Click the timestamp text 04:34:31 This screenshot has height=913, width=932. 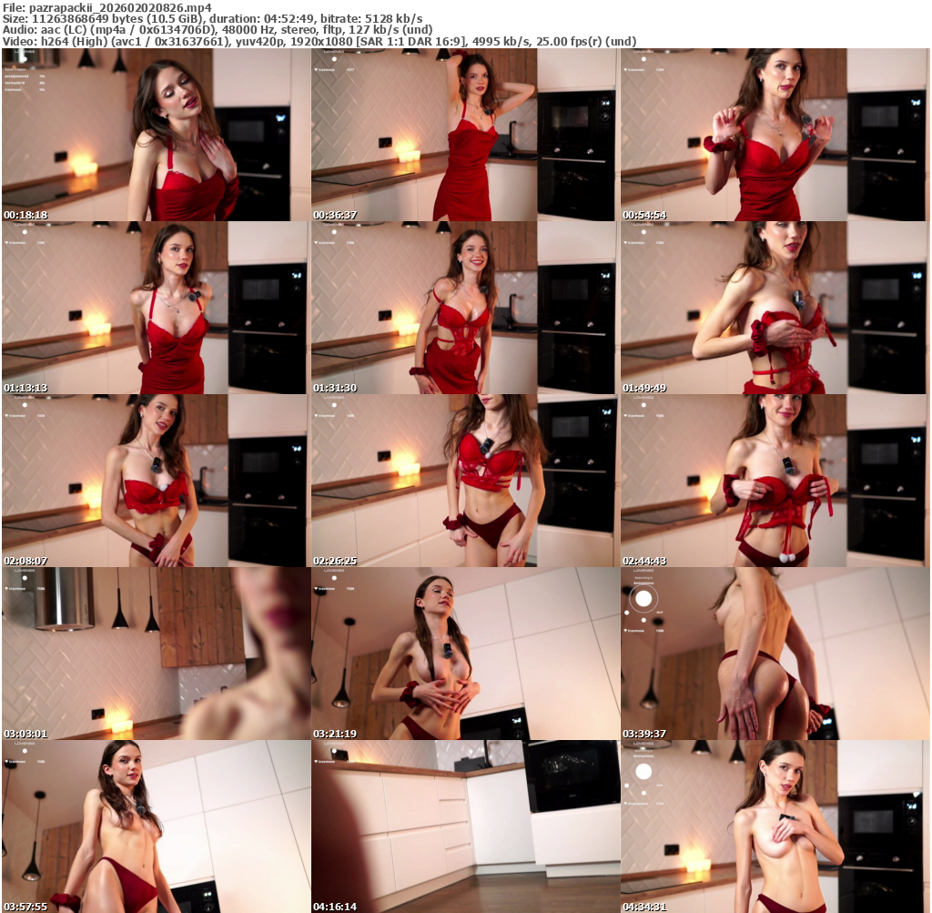[644, 907]
